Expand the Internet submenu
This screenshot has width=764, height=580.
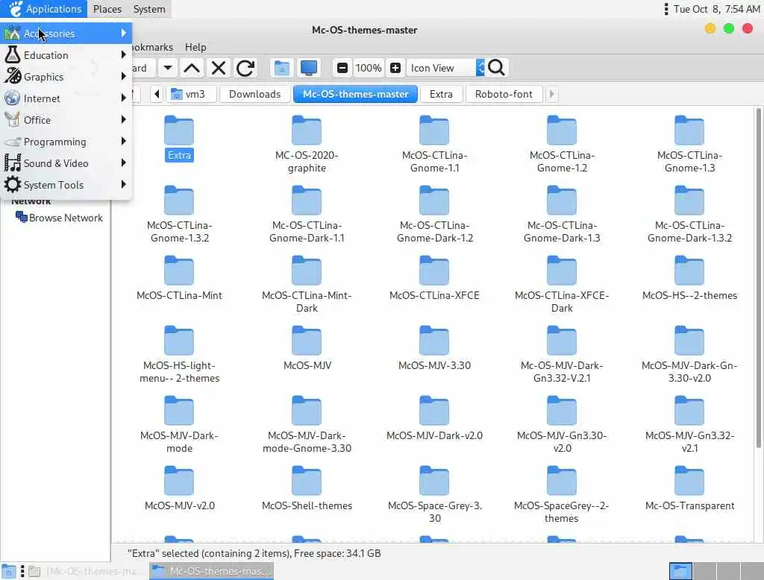tap(66, 98)
